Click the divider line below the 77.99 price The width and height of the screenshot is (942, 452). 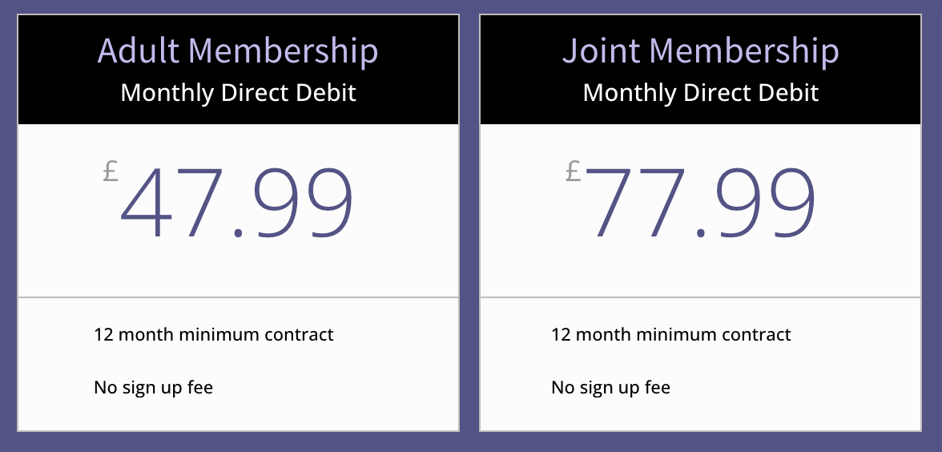click(700, 297)
